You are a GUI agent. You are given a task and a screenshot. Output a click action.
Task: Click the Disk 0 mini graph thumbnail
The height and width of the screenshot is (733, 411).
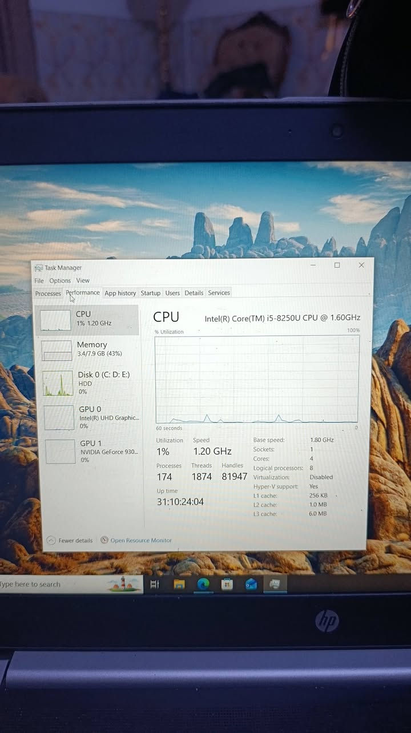click(x=58, y=384)
